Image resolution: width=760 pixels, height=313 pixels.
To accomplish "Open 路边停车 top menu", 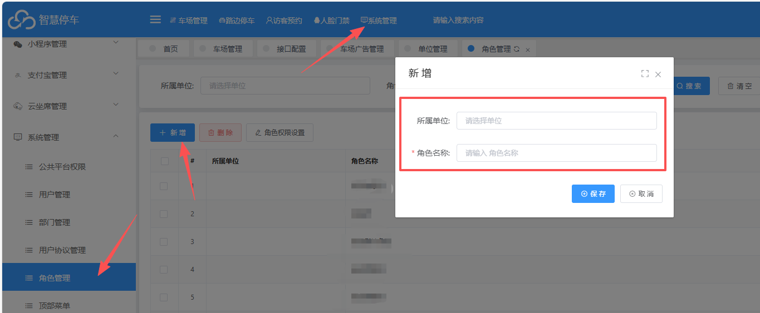I will coord(237,21).
